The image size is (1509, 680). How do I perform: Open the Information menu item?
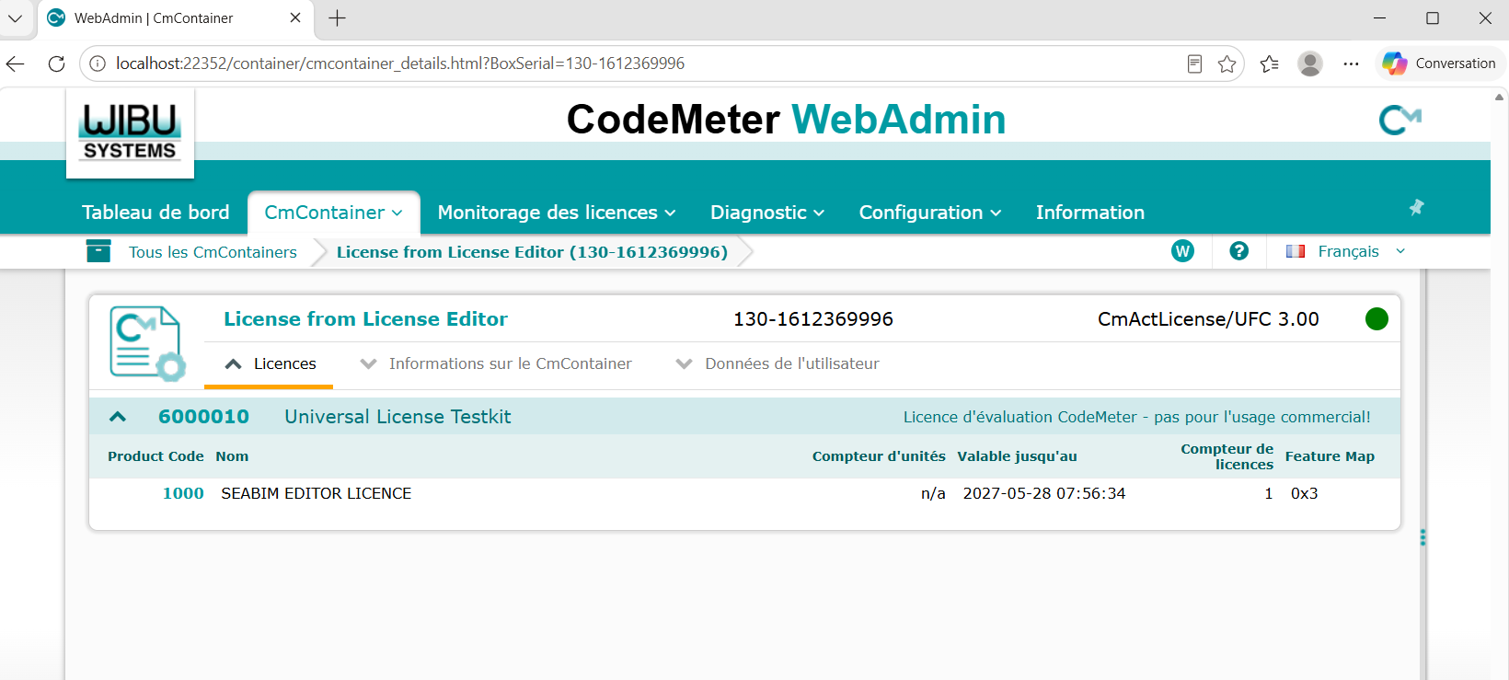[x=1090, y=213]
